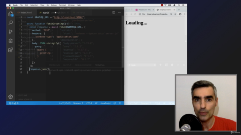Open the Manage gear menu in VS Code
This screenshot has height=135, width=241.
tap(11, 97)
